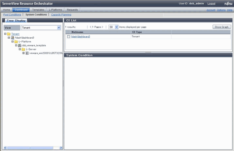Click the dash(dashboard) tenant icon
This screenshot has height=151, width=234.
(x=12, y=37)
